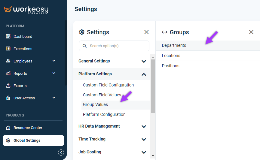
Task: Click the Dashboard icon in sidebar
Action: tap(8, 36)
